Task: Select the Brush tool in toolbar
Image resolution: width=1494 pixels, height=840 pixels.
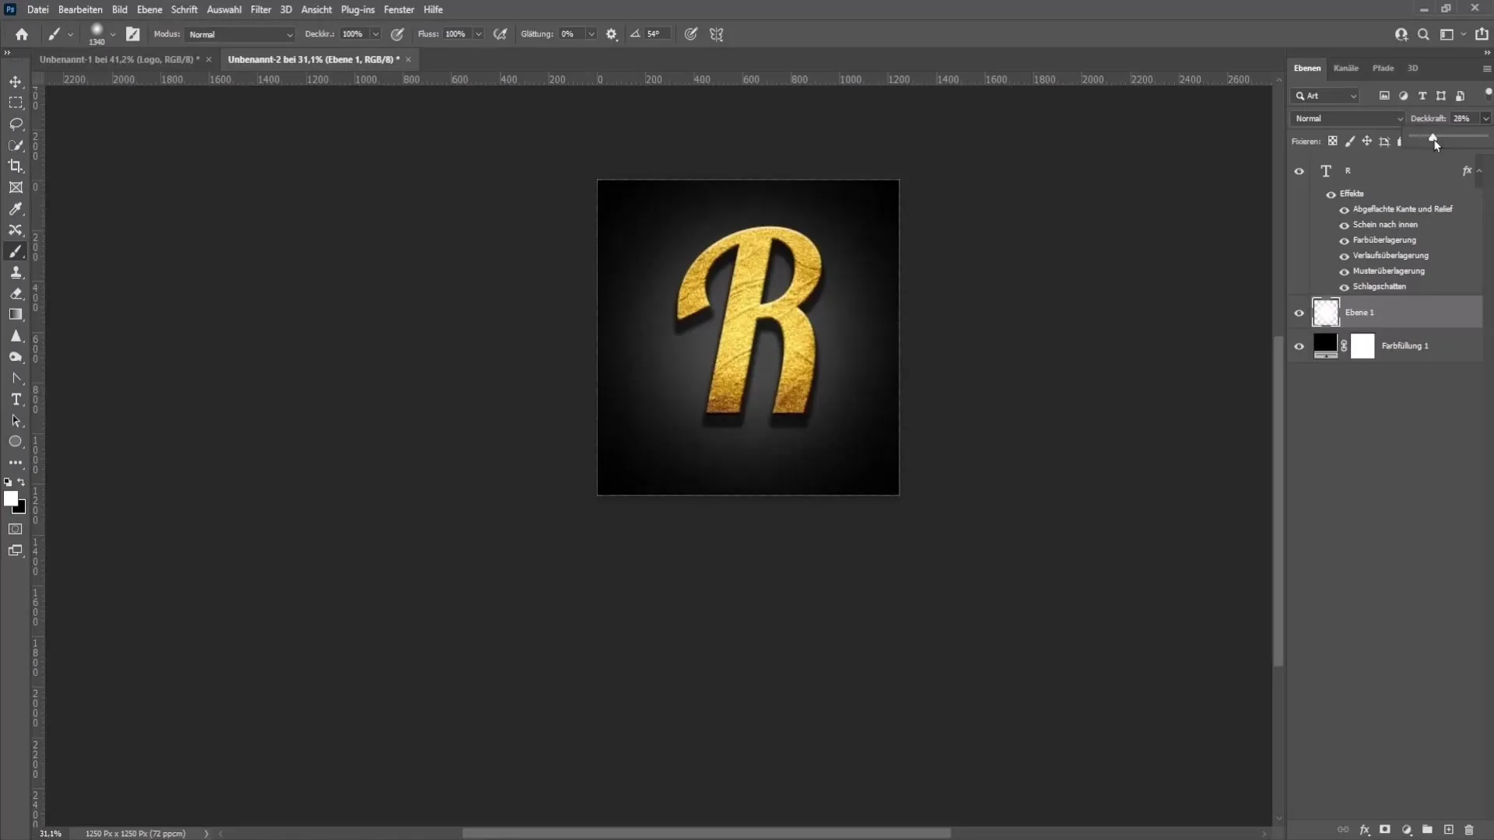Action: pos(16,250)
